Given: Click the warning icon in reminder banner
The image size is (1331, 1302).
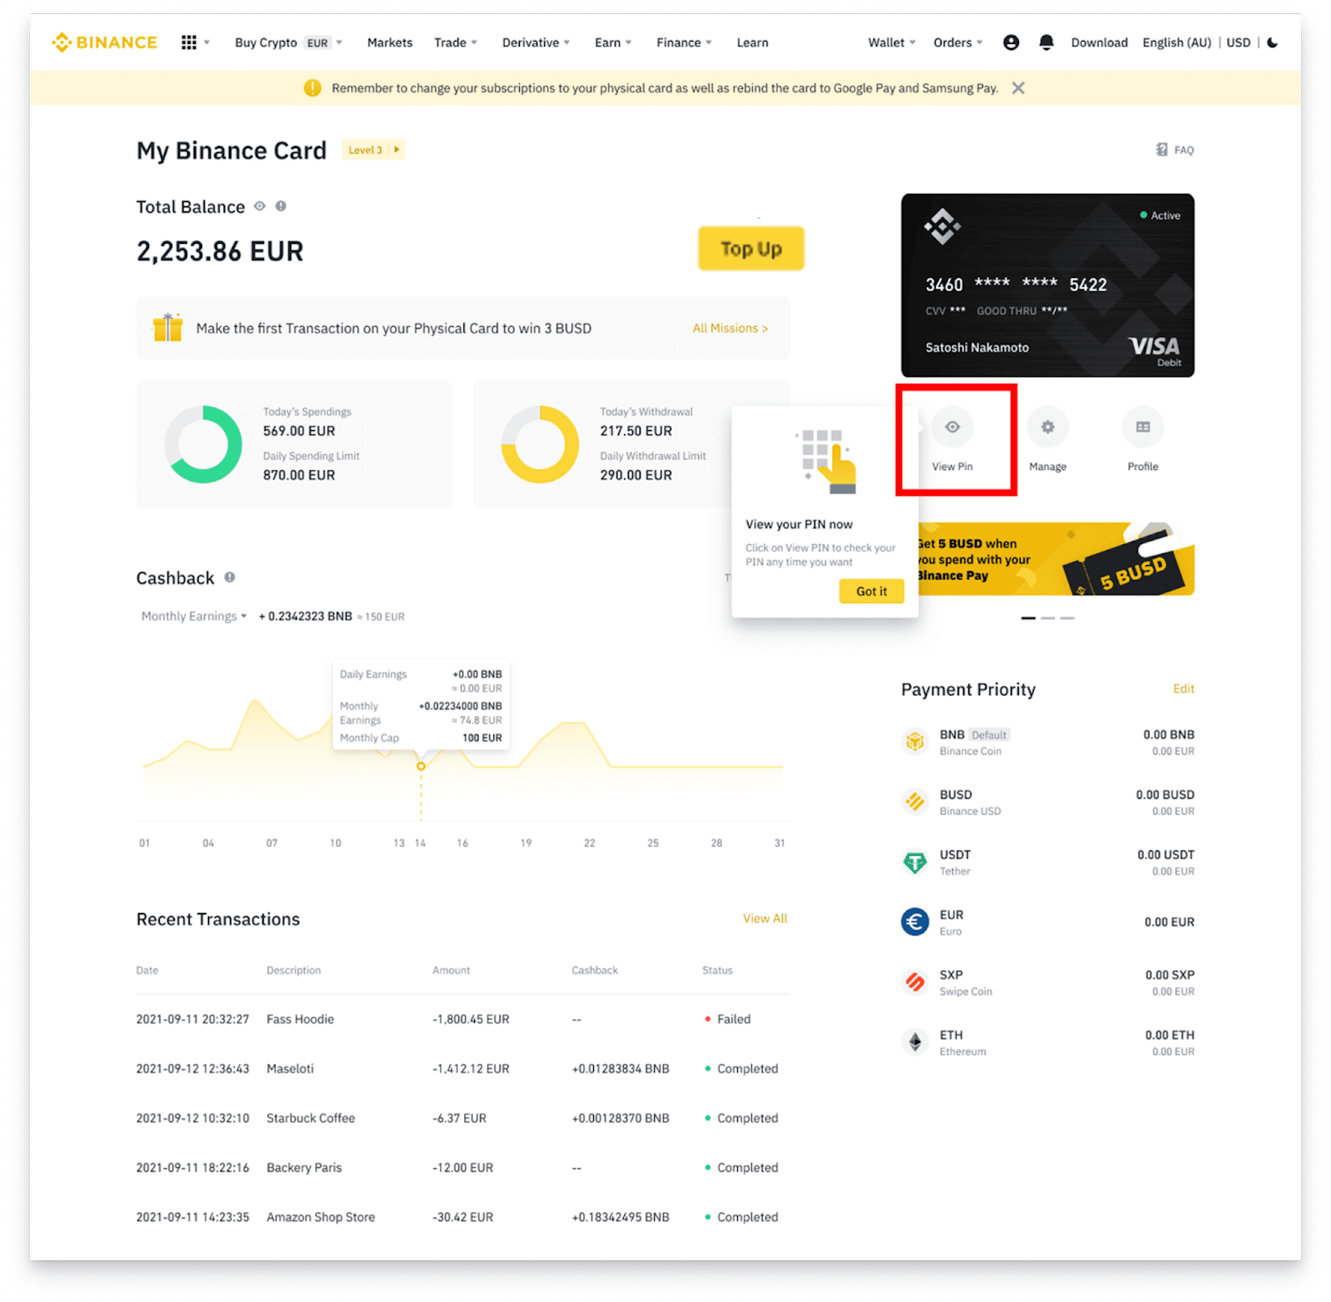Looking at the screenshot, I should coord(313,88).
